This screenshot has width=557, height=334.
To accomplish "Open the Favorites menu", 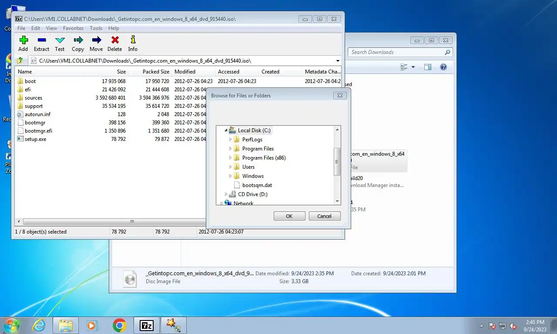I will coord(73,28).
